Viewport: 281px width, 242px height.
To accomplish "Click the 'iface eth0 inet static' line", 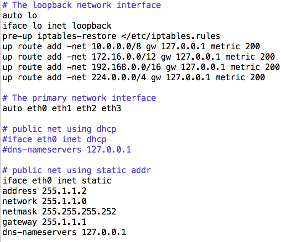I will [57, 181].
